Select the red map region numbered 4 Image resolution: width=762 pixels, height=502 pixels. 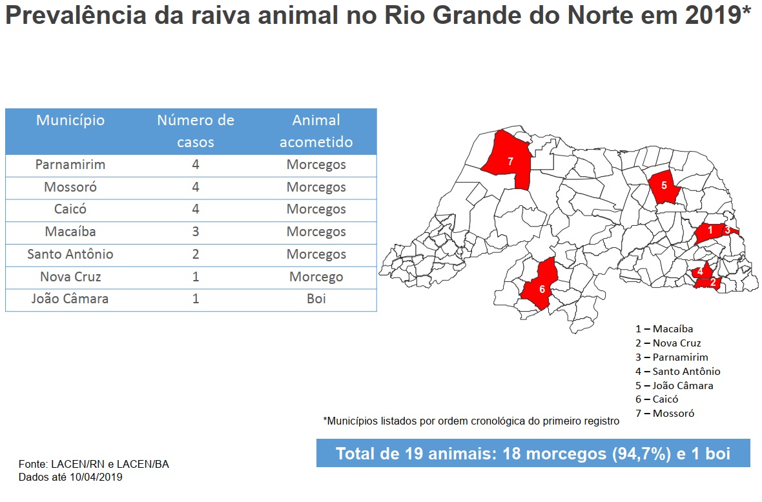point(701,270)
